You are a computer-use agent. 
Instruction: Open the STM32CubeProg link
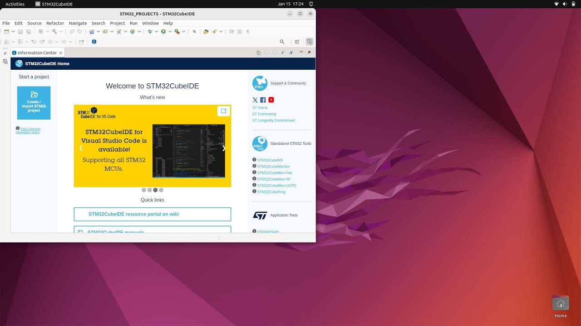[x=271, y=192]
